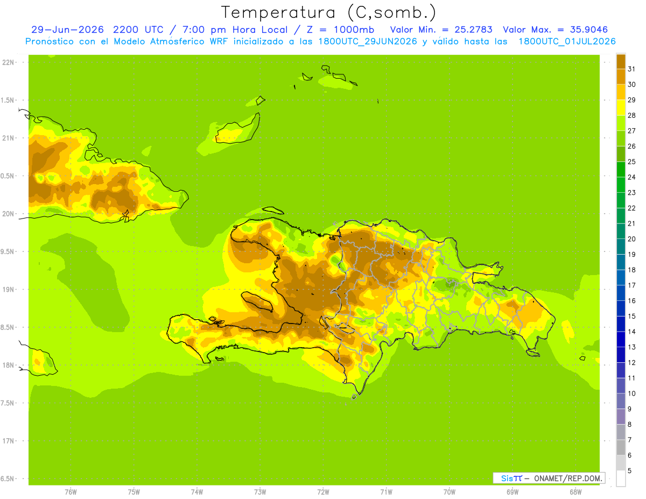Click the "19N" latitude axis label
This screenshot has width=646, height=499.
pyautogui.click(x=8, y=290)
